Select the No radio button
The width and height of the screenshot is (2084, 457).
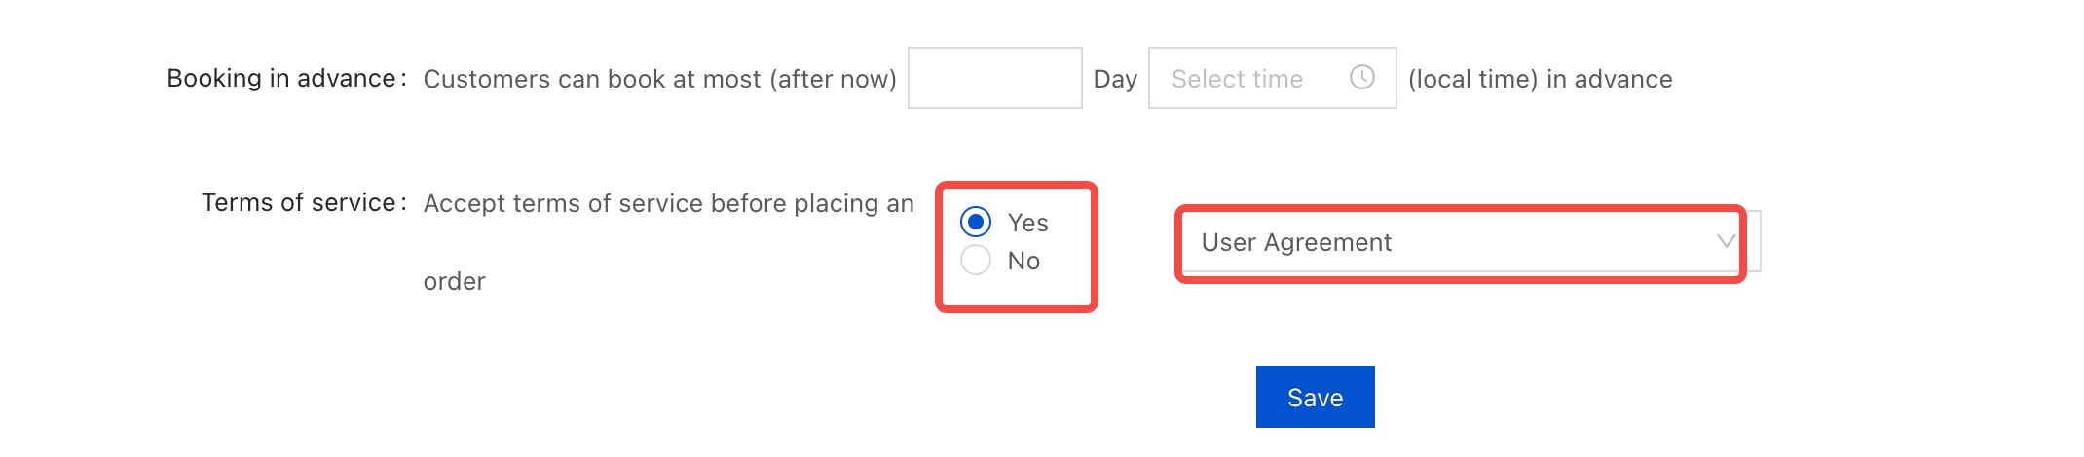tap(976, 260)
